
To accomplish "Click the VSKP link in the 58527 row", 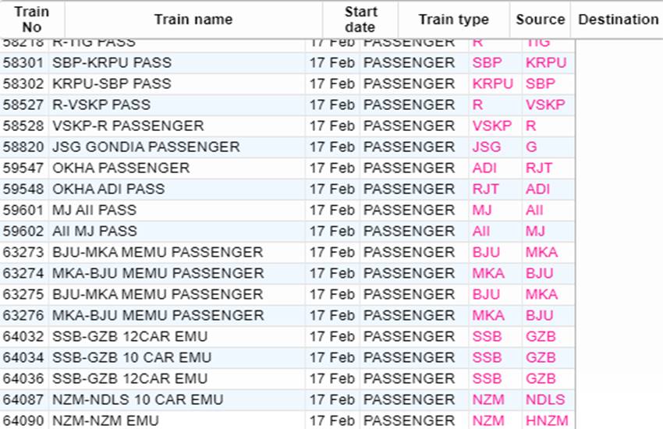I will point(544,105).
